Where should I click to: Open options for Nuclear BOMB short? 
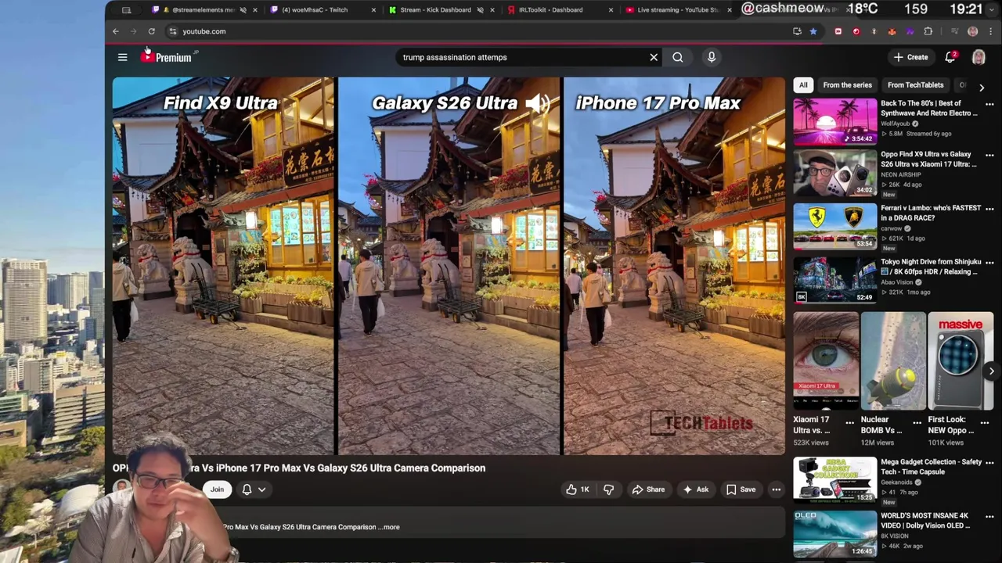pyautogui.click(x=917, y=423)
